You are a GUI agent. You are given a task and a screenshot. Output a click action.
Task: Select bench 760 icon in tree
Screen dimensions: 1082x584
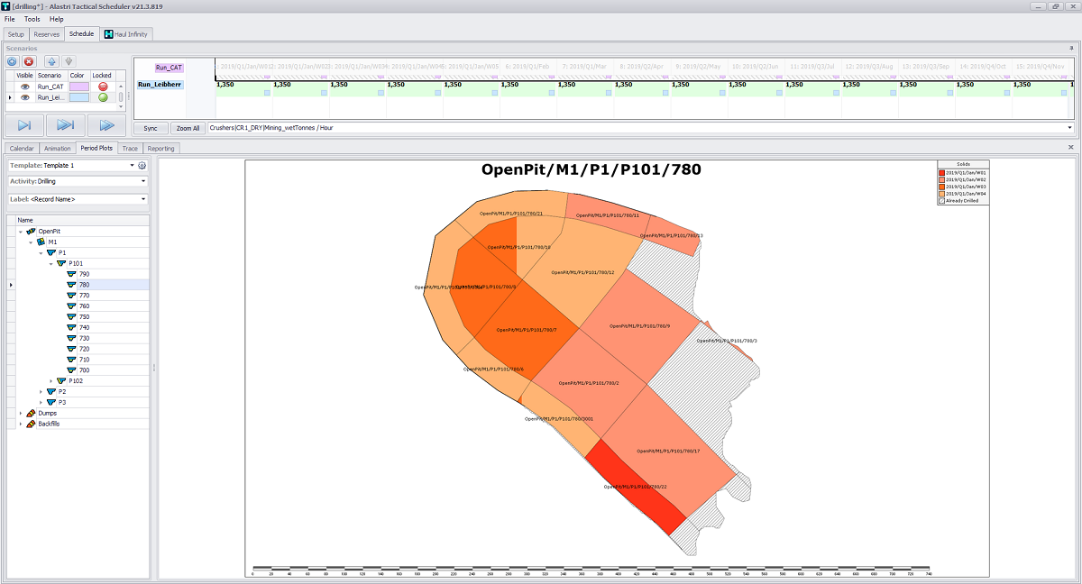coord(71,306)
